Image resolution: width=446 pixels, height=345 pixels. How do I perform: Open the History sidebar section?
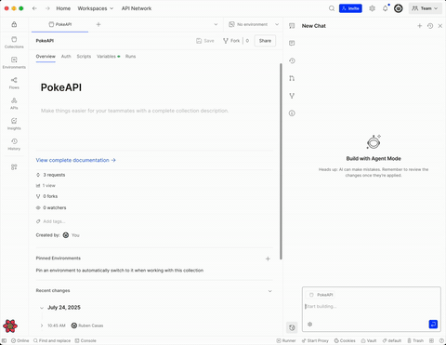tap(14, 145)
